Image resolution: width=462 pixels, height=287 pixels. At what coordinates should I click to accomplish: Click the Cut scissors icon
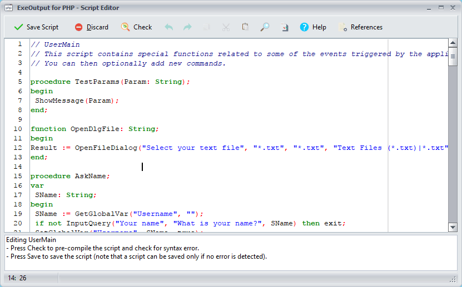pyautogui.click(x=226, y=27)
